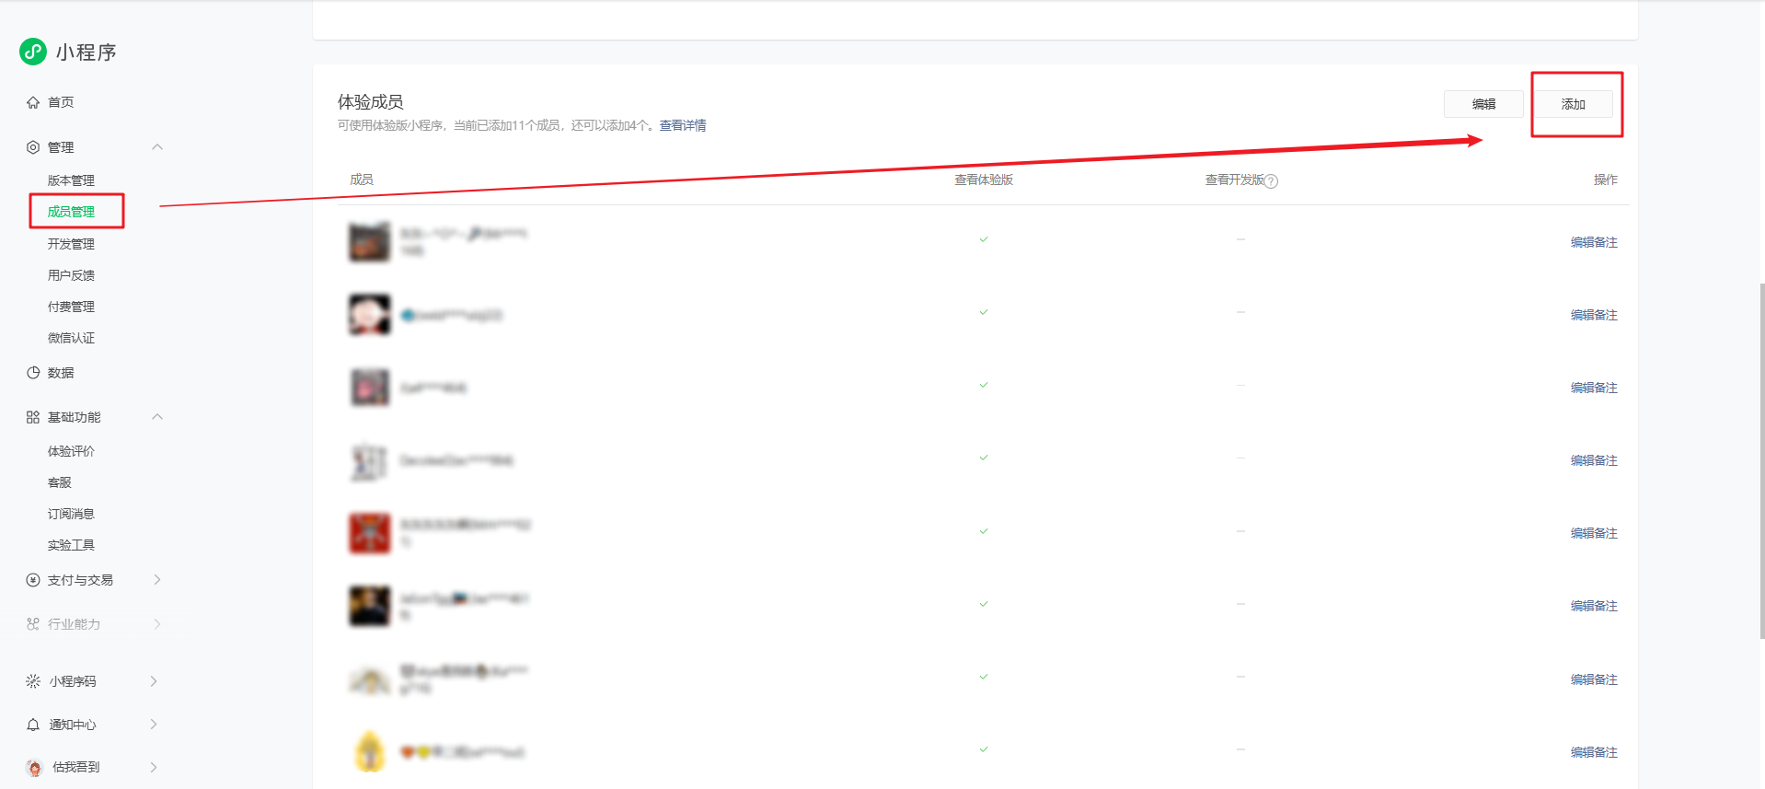Open 客服 under 基础功能
The image size is (1765, 789).
click(x=60, y=482)
